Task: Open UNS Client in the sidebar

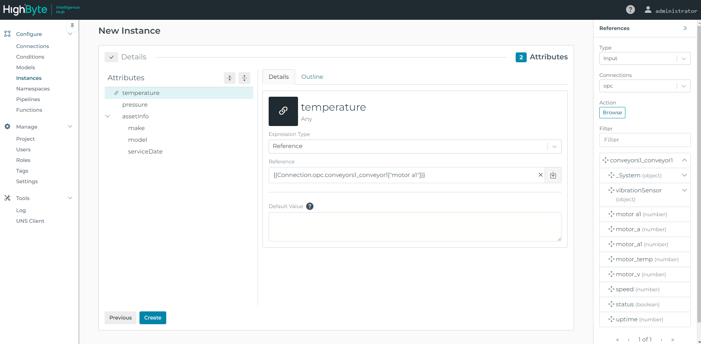Action: (x=30, y=221)
